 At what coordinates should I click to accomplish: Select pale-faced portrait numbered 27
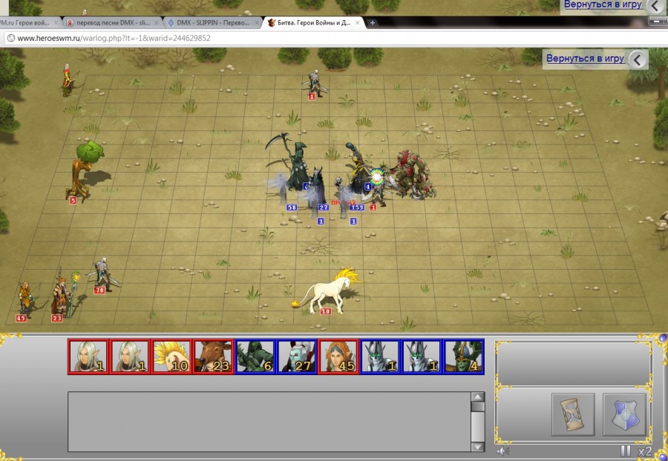(x=297, y=356)
